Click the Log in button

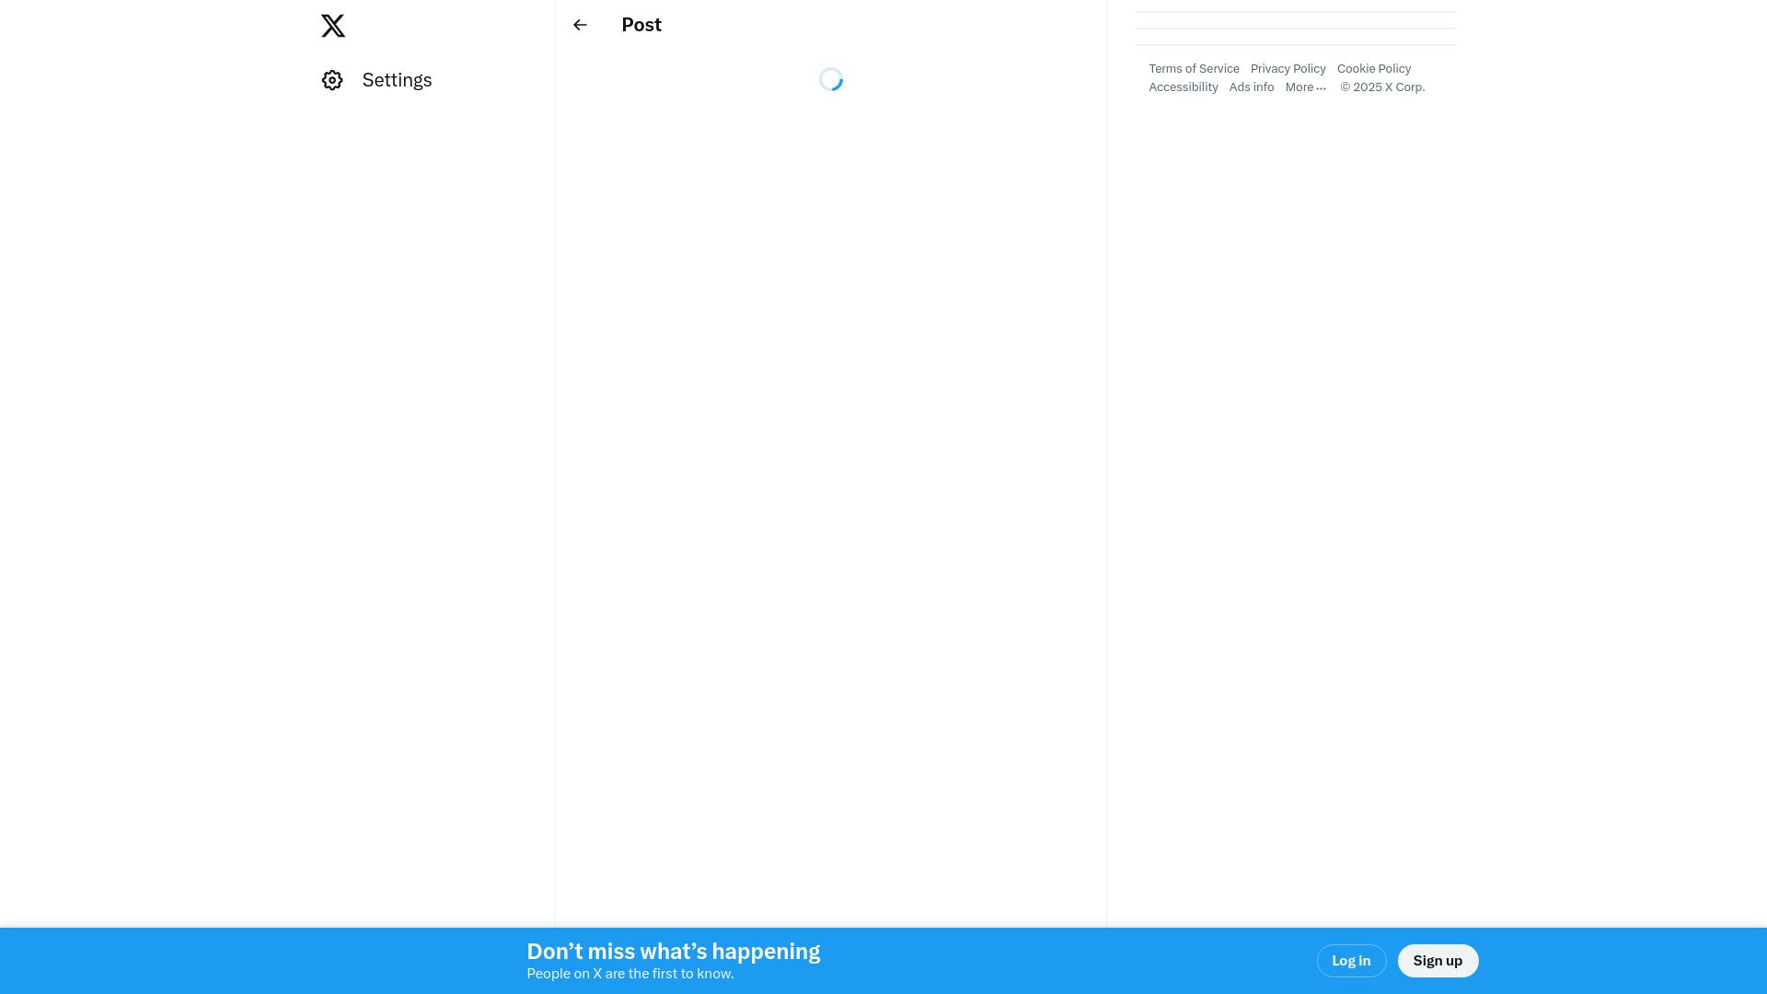(1351, 961)
